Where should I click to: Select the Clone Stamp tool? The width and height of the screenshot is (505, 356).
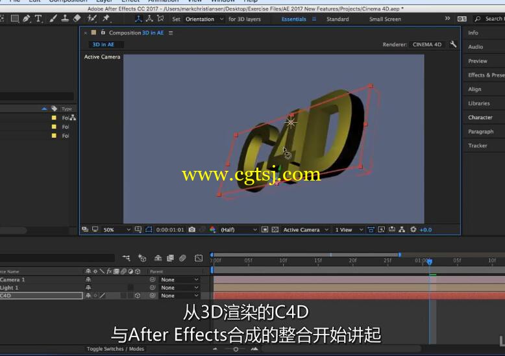(x=65, y=19)
